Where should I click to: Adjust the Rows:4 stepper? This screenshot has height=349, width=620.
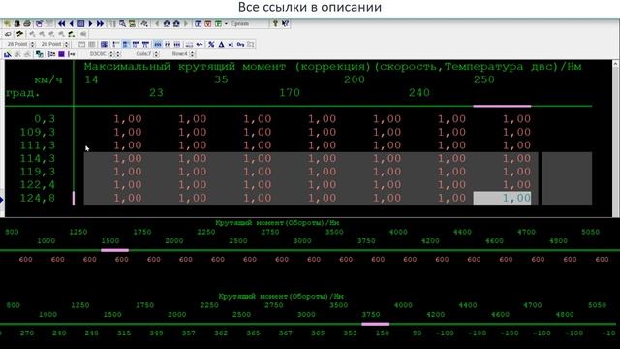click(x=192, y=54)
